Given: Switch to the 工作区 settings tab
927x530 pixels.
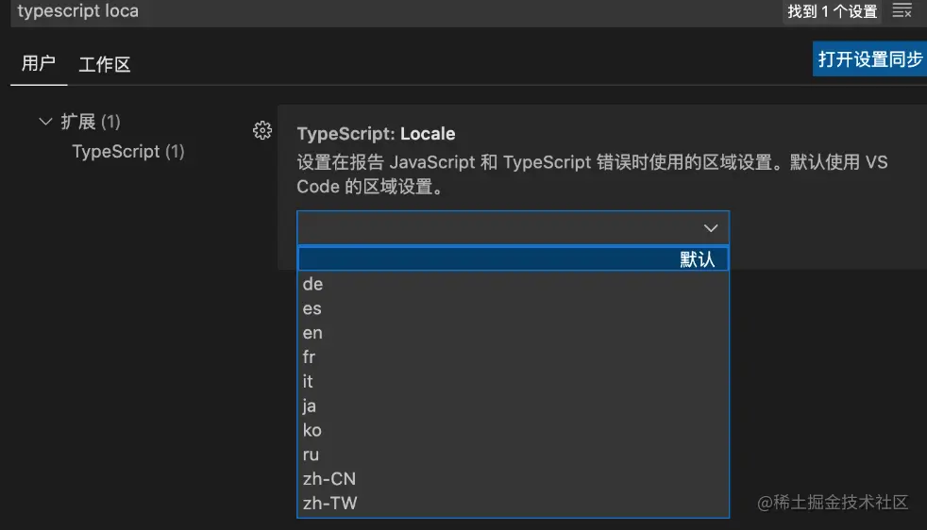Looking at the screenshot, I should pyautogui.click(x=105, y=64).
